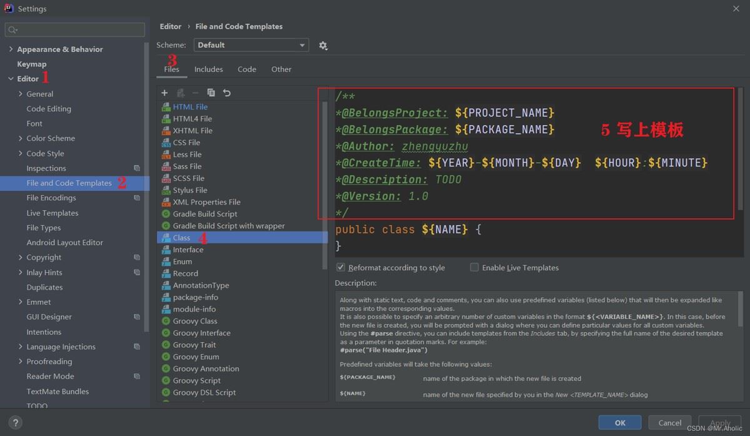
Task: Select the HTML File template icon
Action: coord(166,107)
